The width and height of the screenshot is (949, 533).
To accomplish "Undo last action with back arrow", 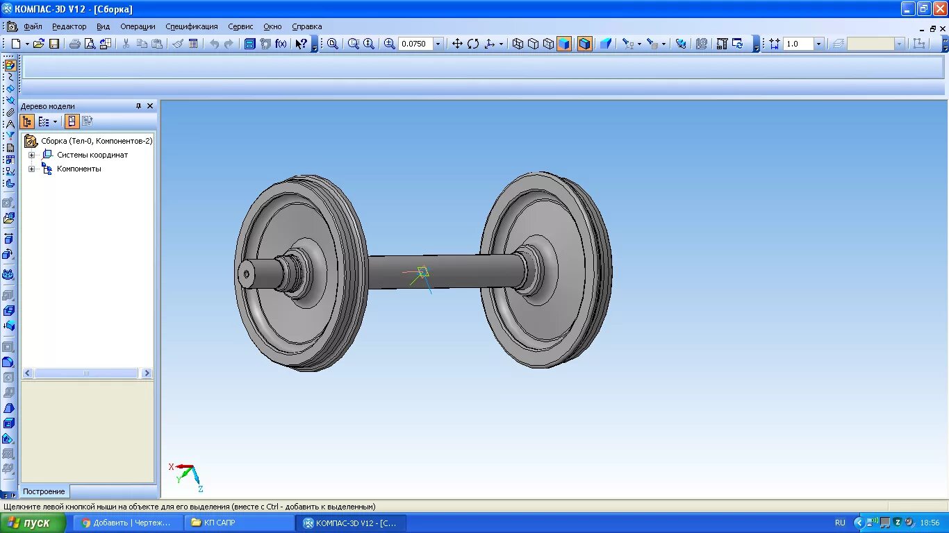I will pyautogui.click(x=214, y=44).
